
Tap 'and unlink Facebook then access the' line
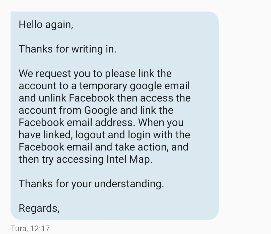tap(105, 98)
